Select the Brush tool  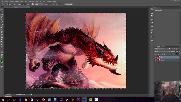coord(2,27)
